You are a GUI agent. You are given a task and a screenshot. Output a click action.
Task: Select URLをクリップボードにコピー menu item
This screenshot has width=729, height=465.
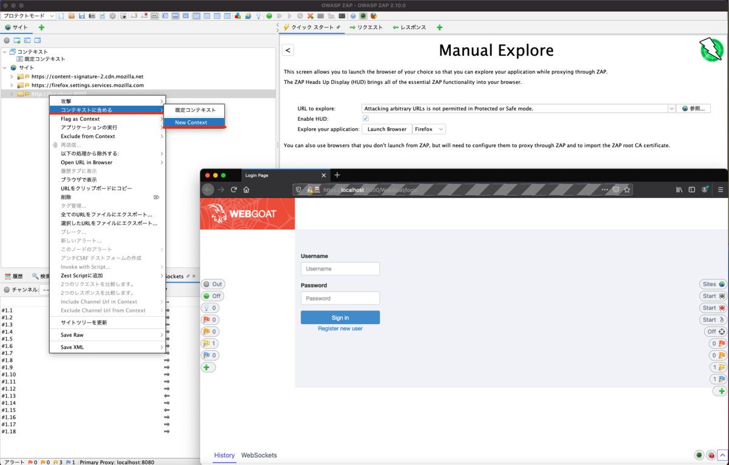(x=107, y=188)
